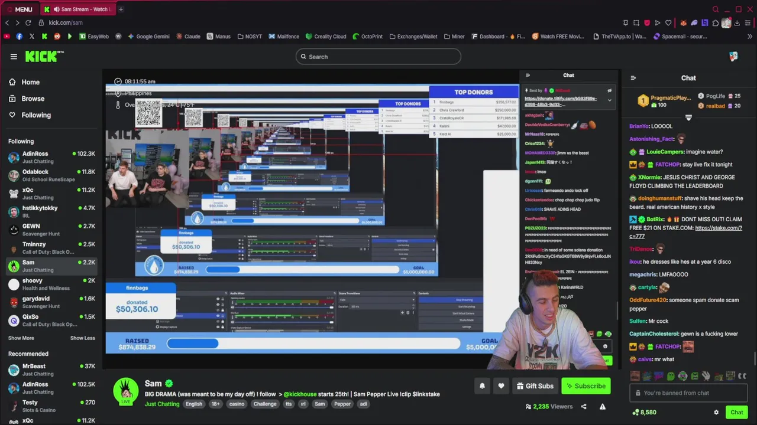Expand following list with Show More

point(21,338)
